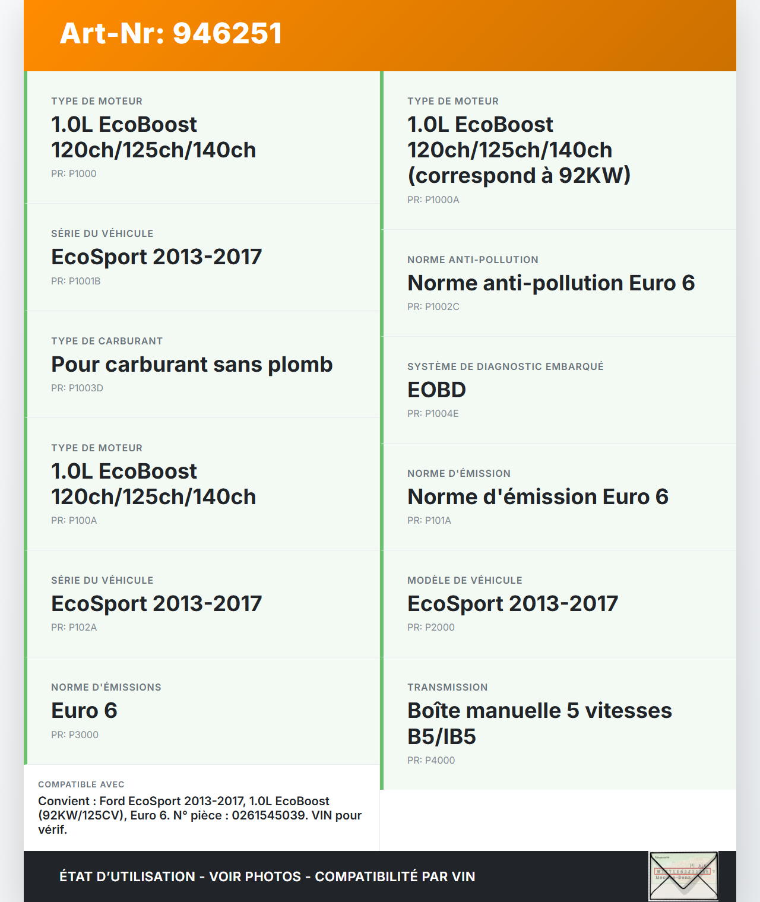Click the envelope VIN icon in footer

[683, 876]
